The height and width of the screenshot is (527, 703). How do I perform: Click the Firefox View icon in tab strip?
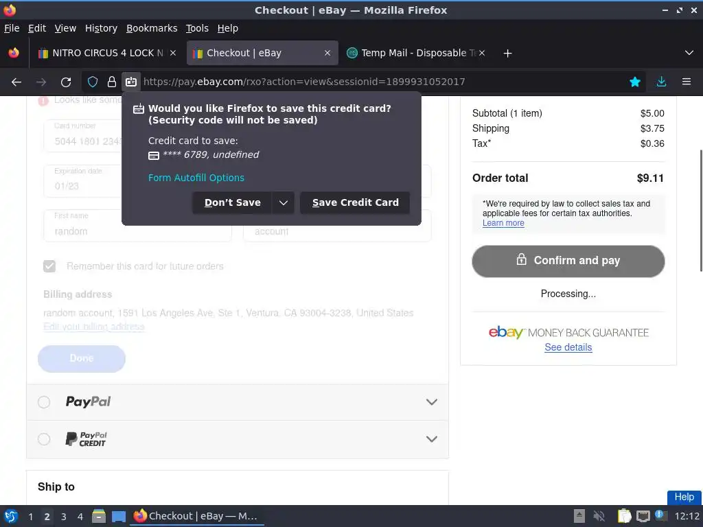pos(14,53)
